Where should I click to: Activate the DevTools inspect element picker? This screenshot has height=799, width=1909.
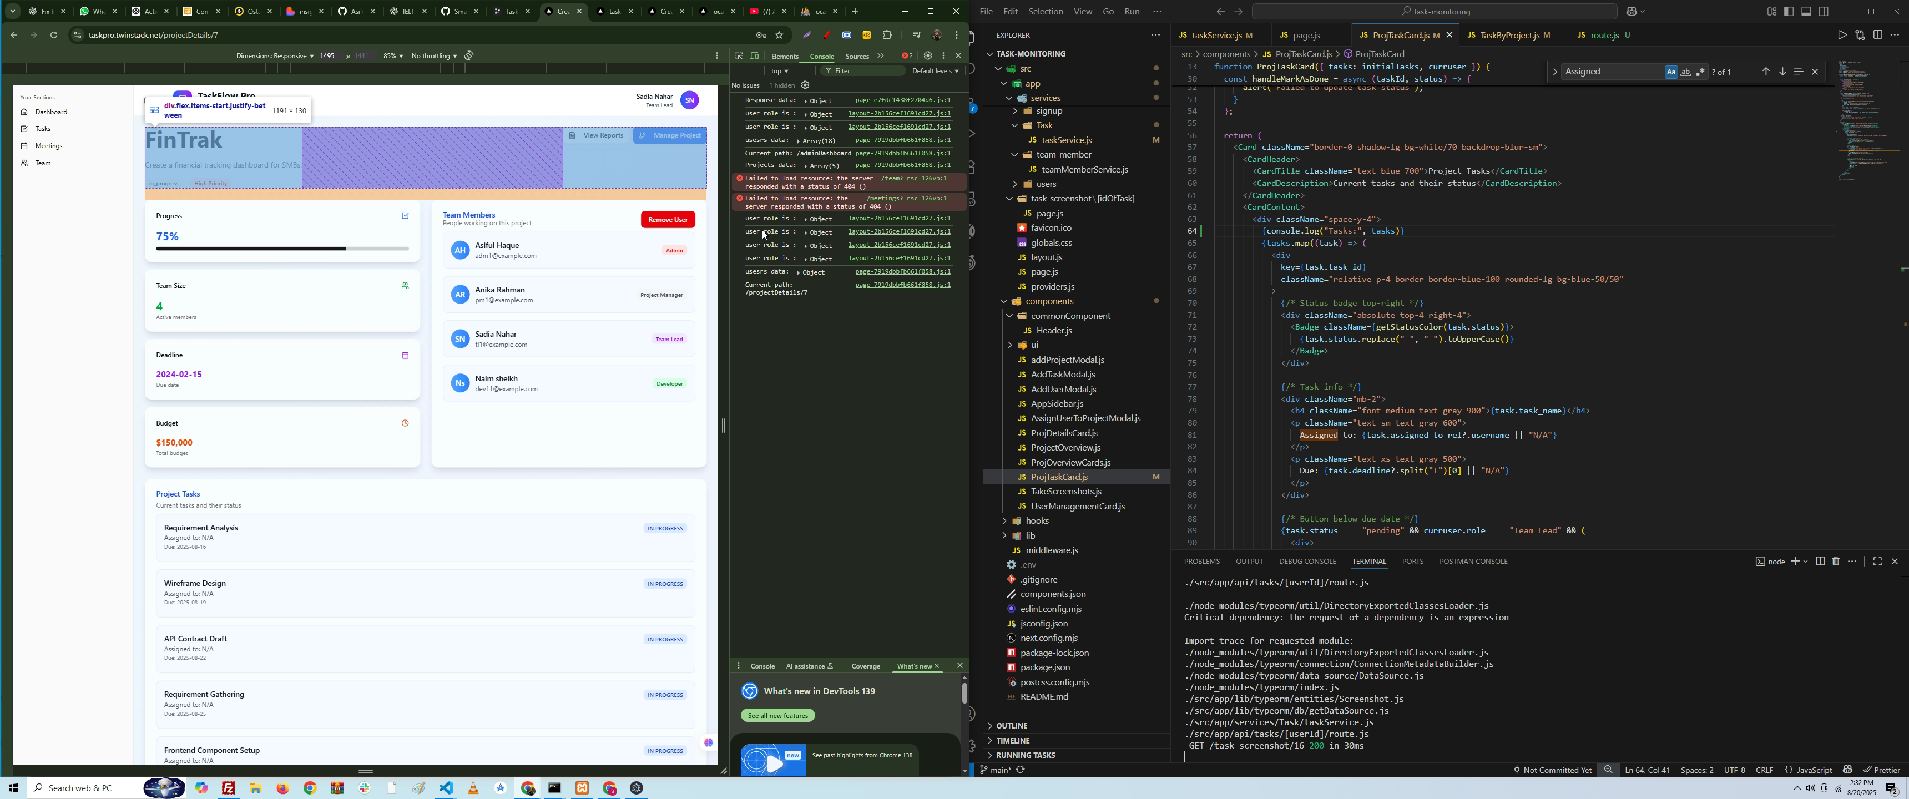738,55
